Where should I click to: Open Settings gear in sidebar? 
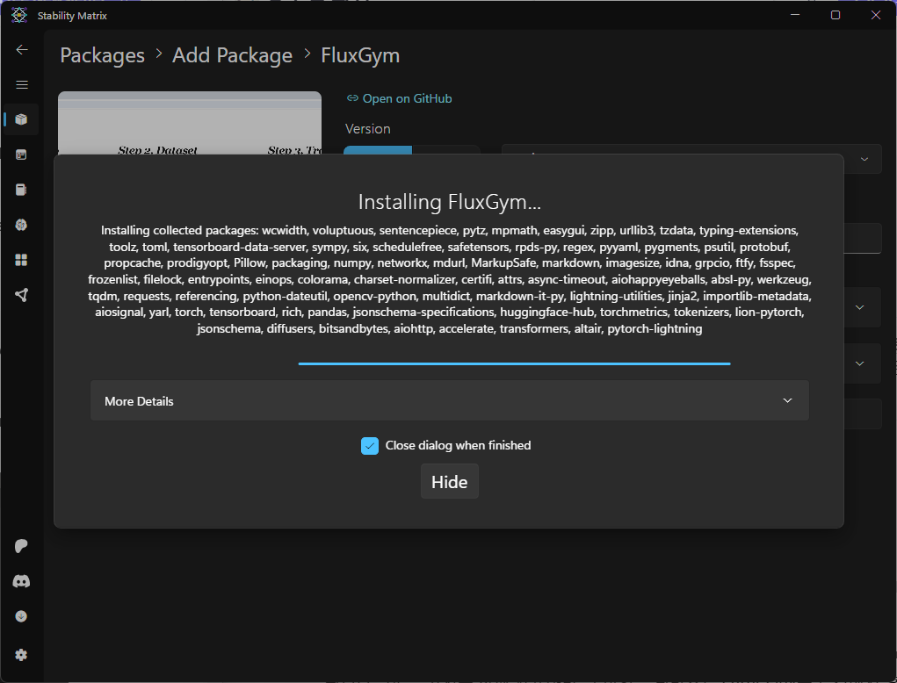pyautogui.click(x=21, y=655)
